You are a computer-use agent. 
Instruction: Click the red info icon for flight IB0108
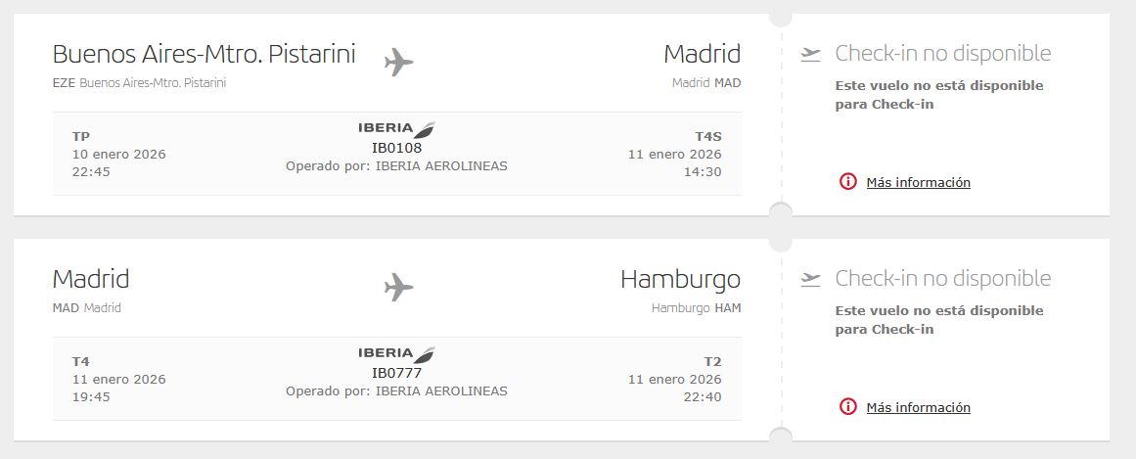[848, 182]
